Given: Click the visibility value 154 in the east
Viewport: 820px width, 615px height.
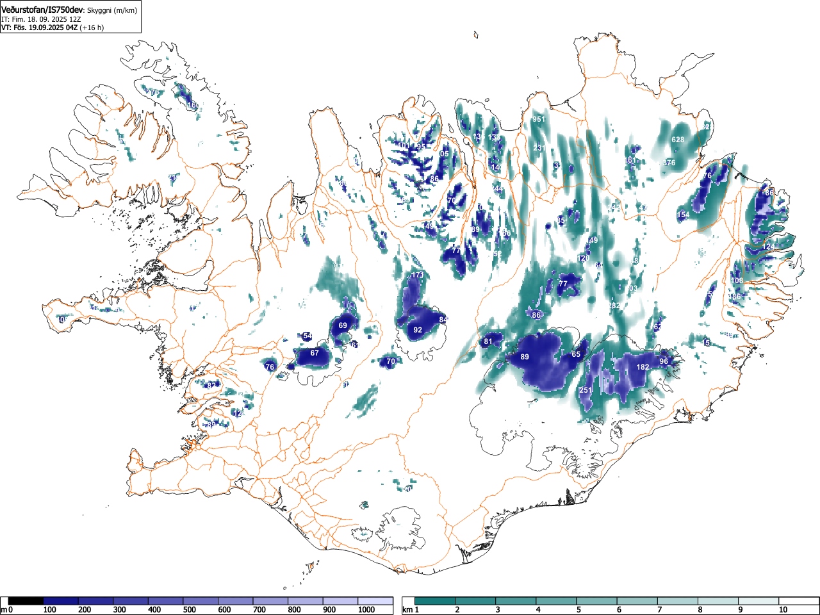Looking at the screenshot, I should (684, 215).
